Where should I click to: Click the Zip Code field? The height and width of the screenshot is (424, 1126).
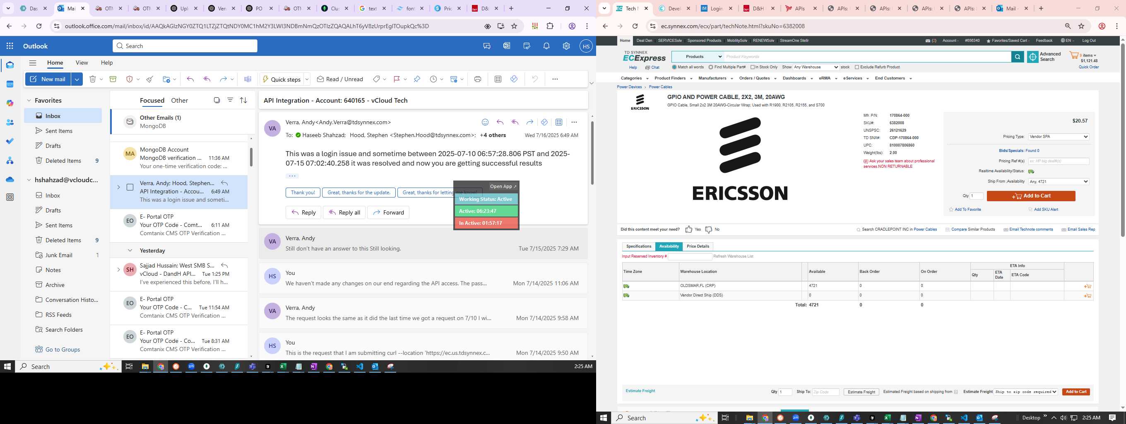coord(826,392)
